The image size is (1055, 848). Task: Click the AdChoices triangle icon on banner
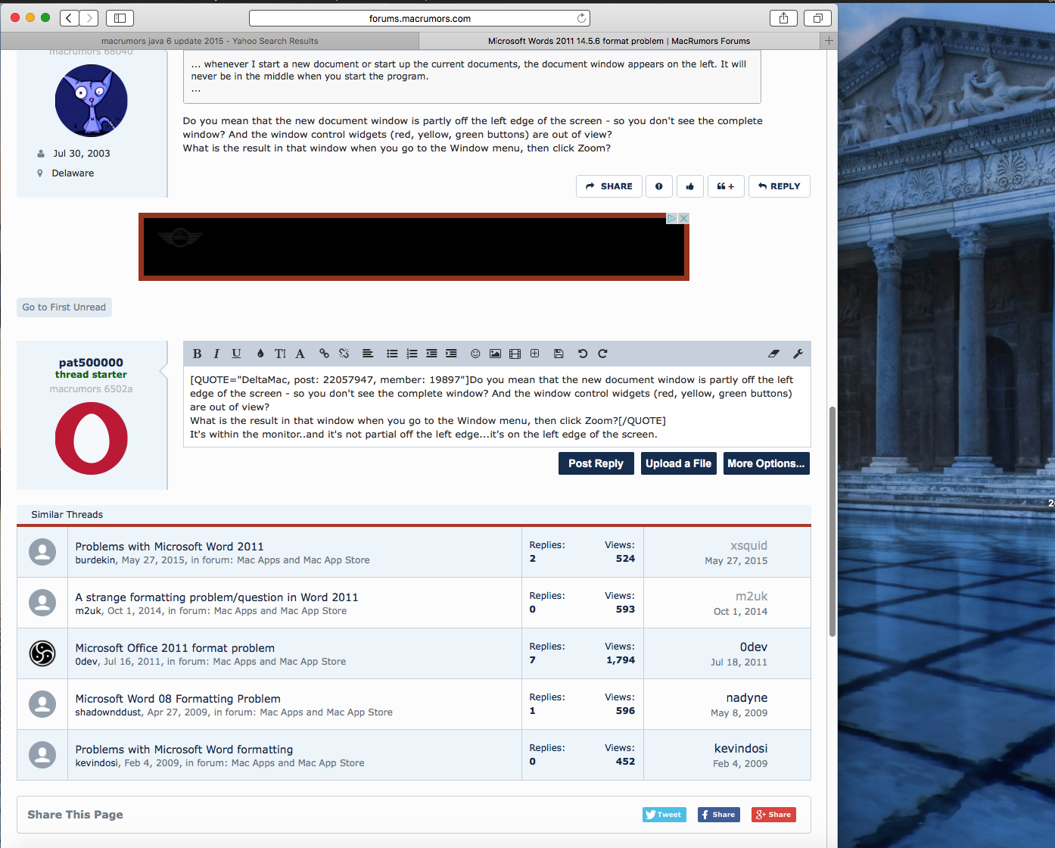tap(672, 218)
